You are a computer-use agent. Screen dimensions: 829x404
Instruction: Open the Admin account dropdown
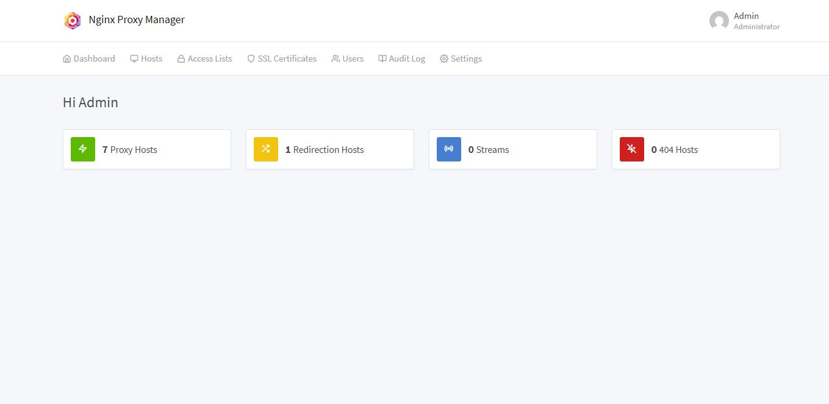747,16
